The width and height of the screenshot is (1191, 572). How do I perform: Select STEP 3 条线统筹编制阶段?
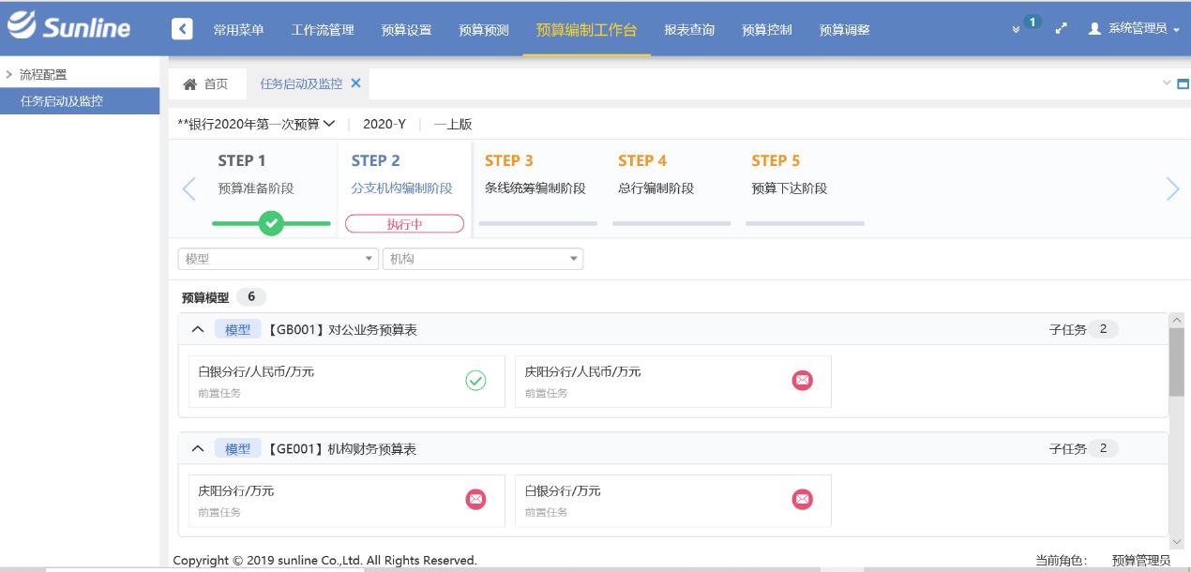coord(535,175)
